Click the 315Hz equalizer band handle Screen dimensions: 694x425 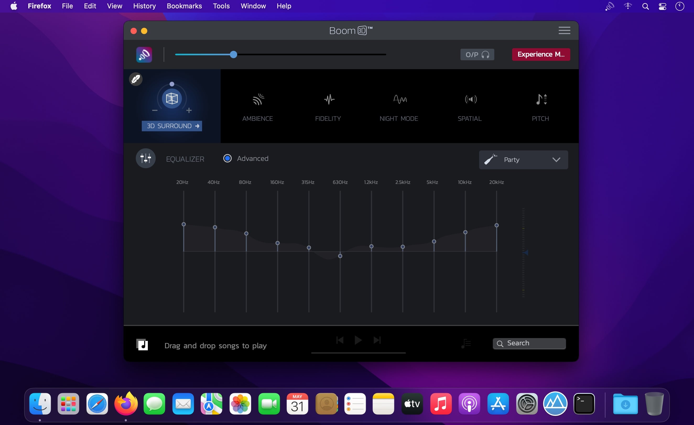[x=309, y=248]
